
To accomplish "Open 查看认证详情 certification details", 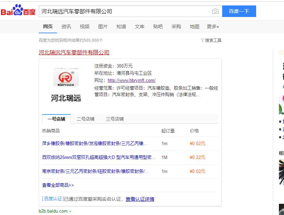I will click(140, 199).
